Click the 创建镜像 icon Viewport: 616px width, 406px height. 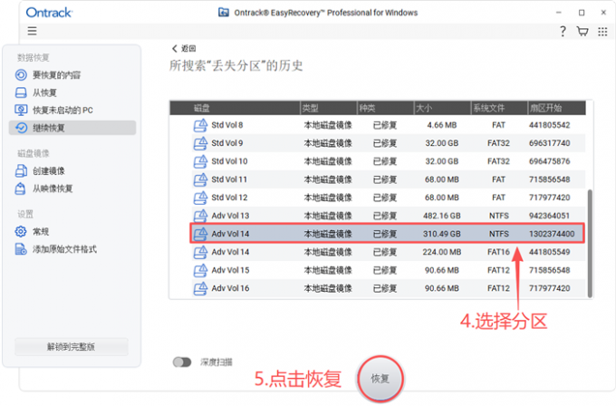[21, 171]
